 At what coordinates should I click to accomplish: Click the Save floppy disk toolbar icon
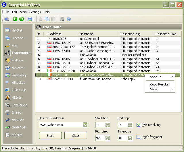(30, 19)
